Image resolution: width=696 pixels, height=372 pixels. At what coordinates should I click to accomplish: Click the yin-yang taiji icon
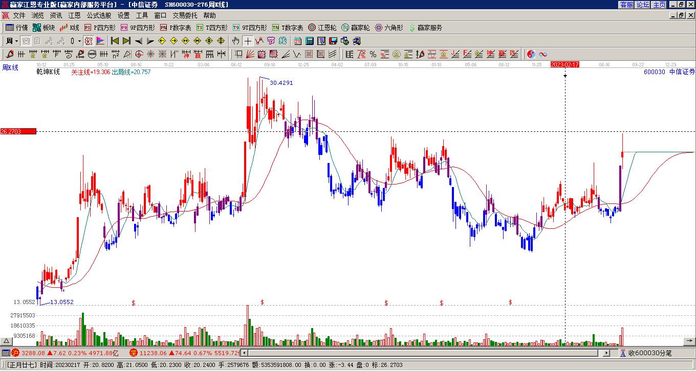click(531, 54)
